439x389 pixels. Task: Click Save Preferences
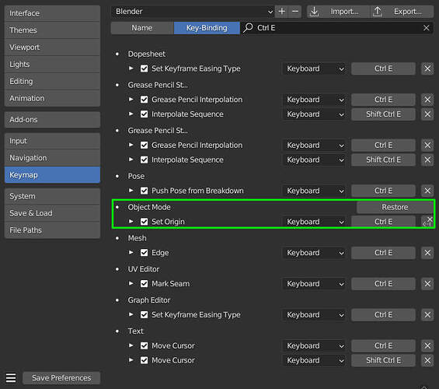(61, 378)
